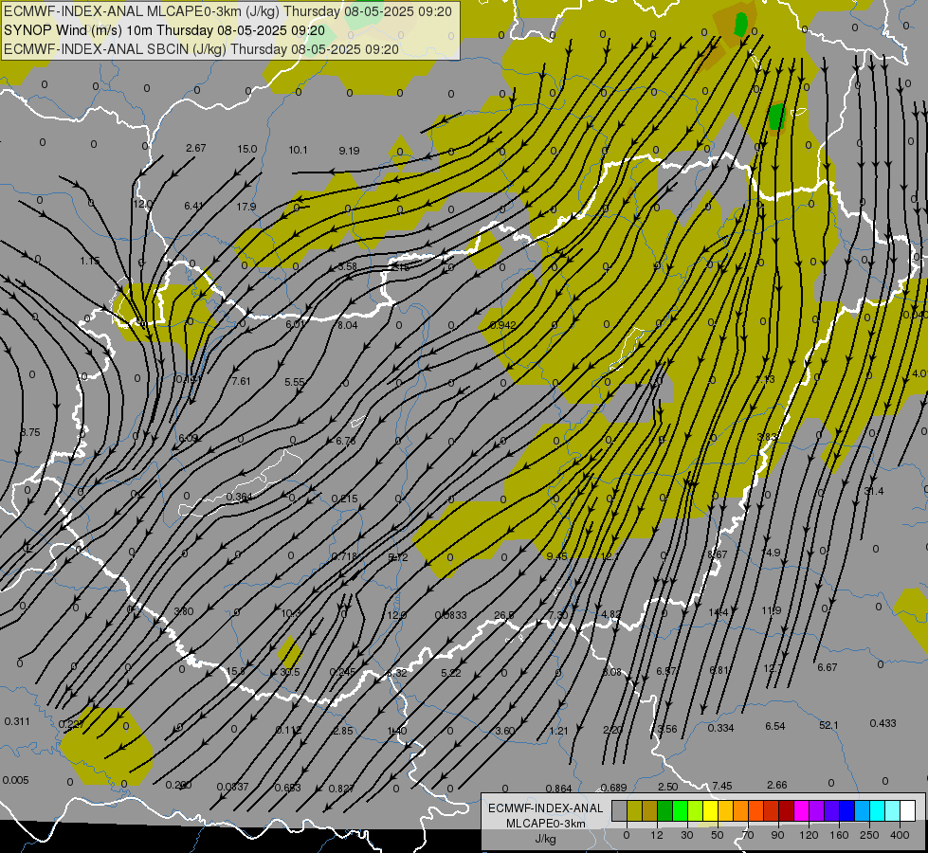Click the olive swatch in the color legend

(x=634, y=810)
